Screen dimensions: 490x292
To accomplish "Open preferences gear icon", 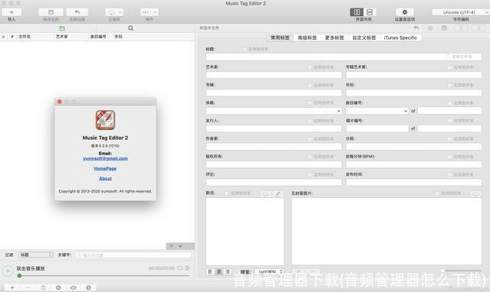I will 405,12.
